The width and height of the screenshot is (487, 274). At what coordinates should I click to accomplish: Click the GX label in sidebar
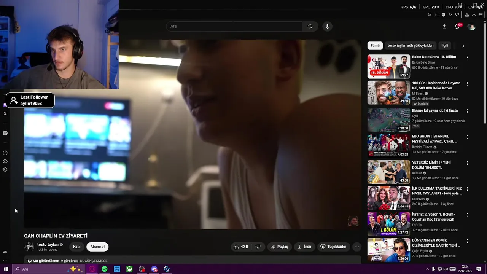5,252
